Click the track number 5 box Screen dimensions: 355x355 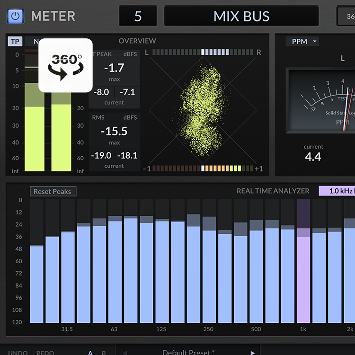point(138,16)
